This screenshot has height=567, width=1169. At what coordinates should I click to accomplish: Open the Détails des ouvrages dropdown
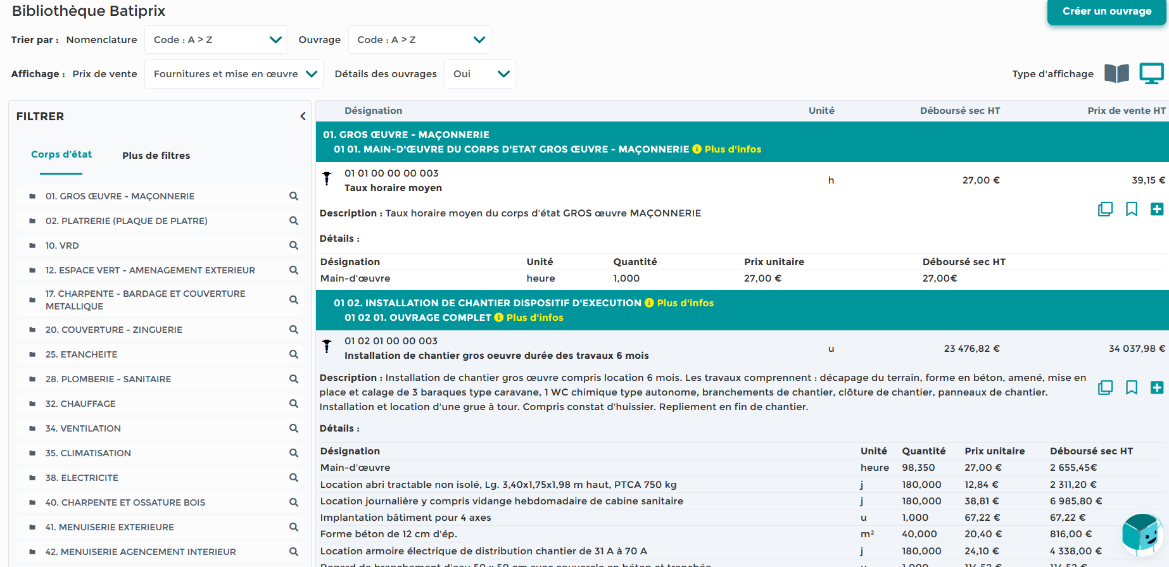point(480,73)
